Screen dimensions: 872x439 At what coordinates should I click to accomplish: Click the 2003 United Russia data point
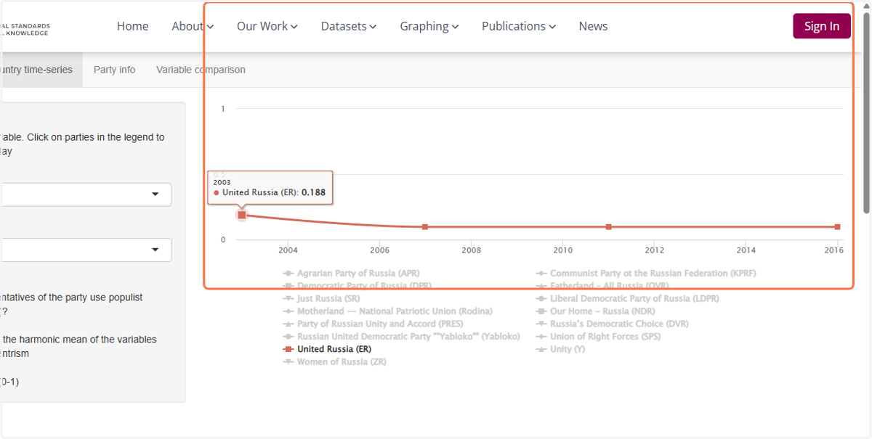242,215
